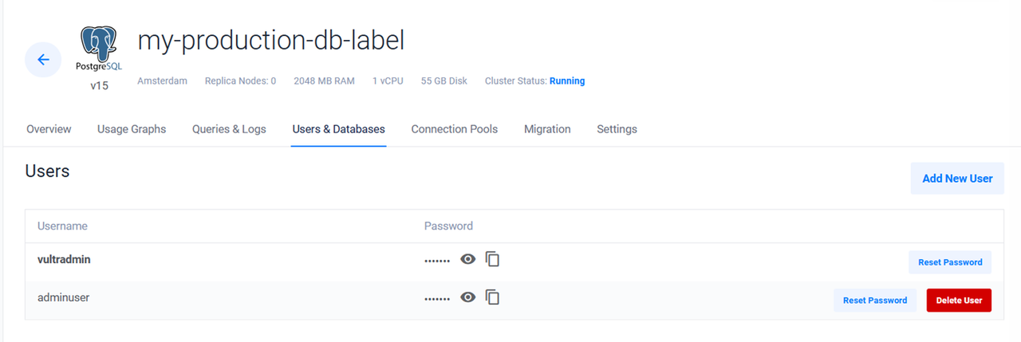Click the masked adminuser password dots
Screen dimensions: 1021x342
[437, 299]
